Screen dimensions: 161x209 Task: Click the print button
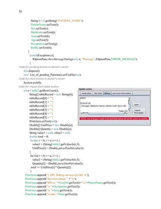pos(137,105)
